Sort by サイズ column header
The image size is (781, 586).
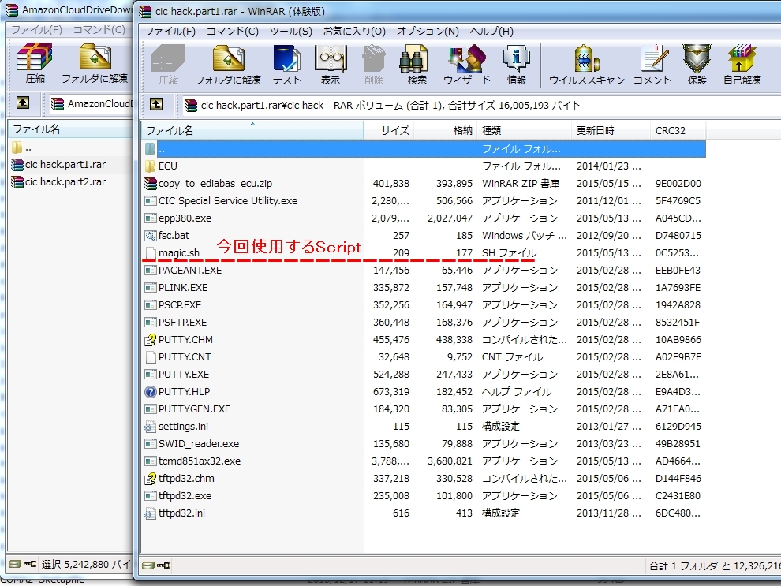tap(388, 130)
